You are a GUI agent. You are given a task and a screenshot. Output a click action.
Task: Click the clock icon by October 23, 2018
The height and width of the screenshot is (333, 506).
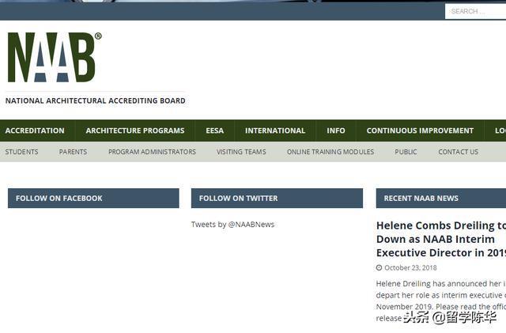tap(379, 268)
